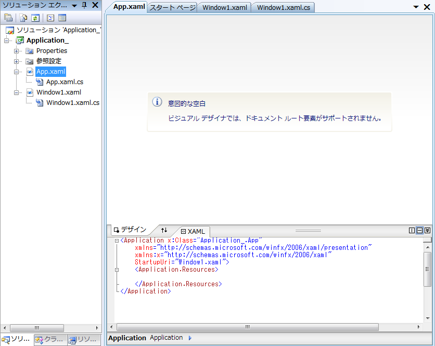Collapse the Application.Resources outline node
Image resolution: width=435 pixels, height=346 pixels.
[x=117, y=270]
